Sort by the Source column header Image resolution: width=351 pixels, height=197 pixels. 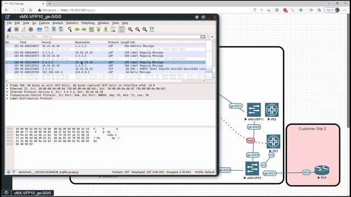click(46, 42)
